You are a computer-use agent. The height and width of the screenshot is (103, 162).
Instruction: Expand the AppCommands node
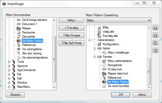pyautogui.click(x=9, y=70)
